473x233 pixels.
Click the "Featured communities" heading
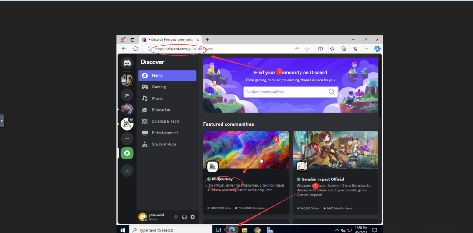pos(228,124)
